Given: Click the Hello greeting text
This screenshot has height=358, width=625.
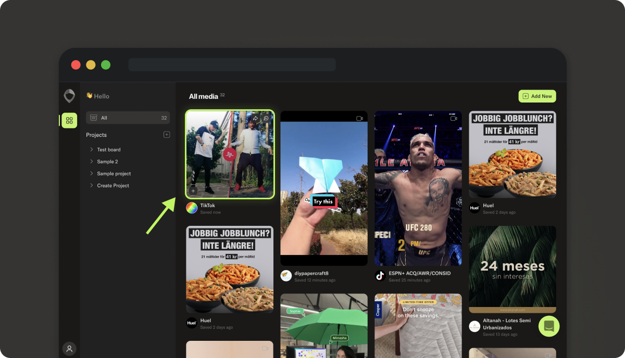Looking at the screenshot, I should click(x=102, y=96).
